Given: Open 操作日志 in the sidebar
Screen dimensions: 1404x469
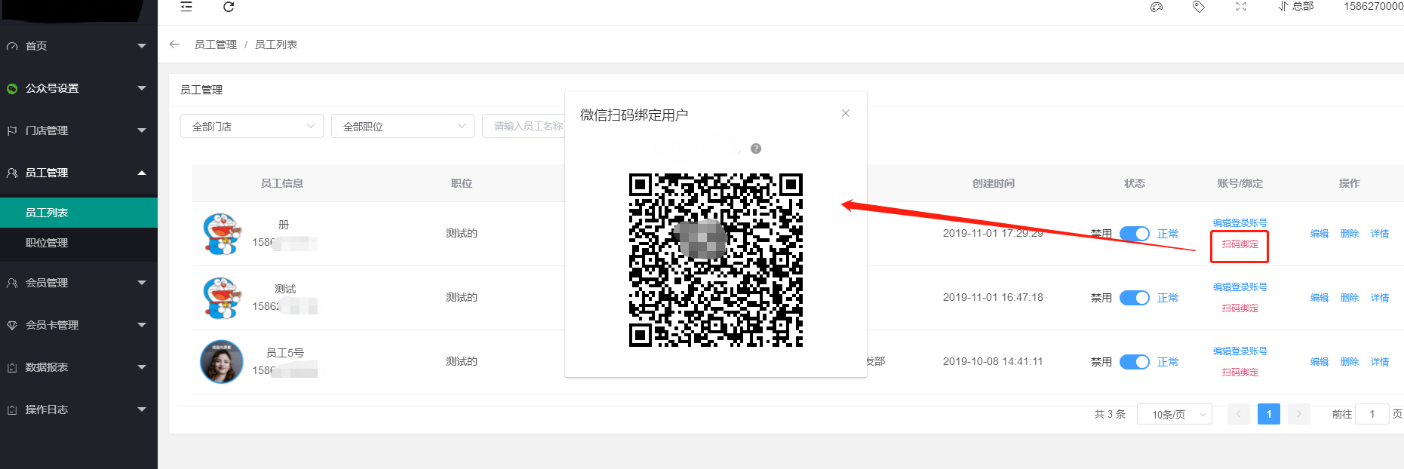Looking at the screenshot, I should click(x=78, y=409).
